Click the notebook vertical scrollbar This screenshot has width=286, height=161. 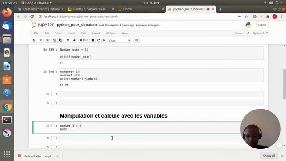284,85
